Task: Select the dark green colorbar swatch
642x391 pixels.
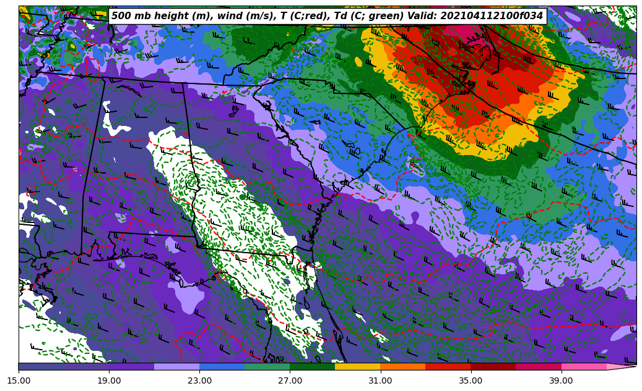Action: (312, 366)
